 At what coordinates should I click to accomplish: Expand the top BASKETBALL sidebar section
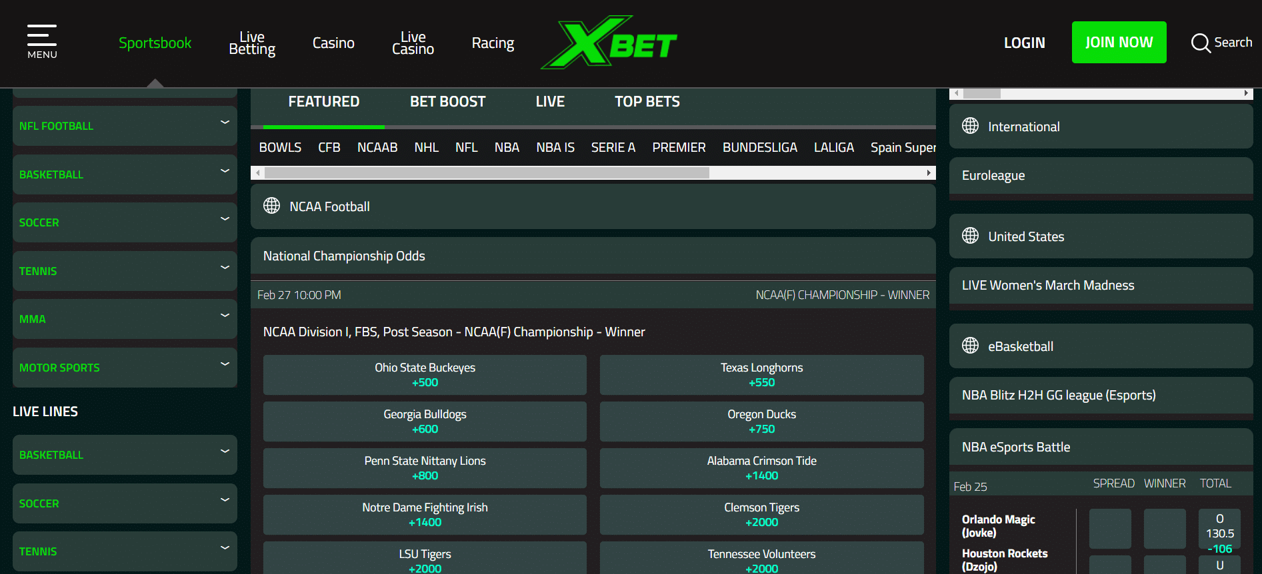[125, 174]
